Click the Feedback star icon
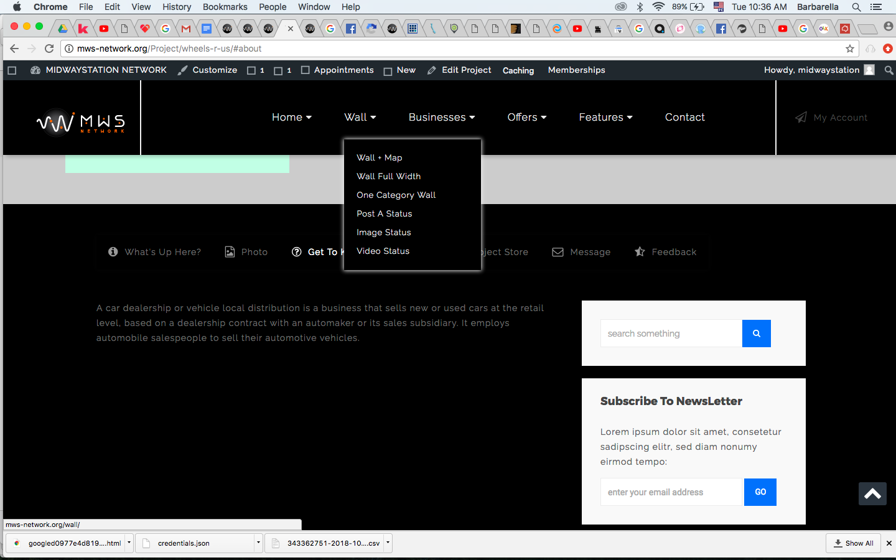This screenshot has height=560, width=896. (640, 251)
